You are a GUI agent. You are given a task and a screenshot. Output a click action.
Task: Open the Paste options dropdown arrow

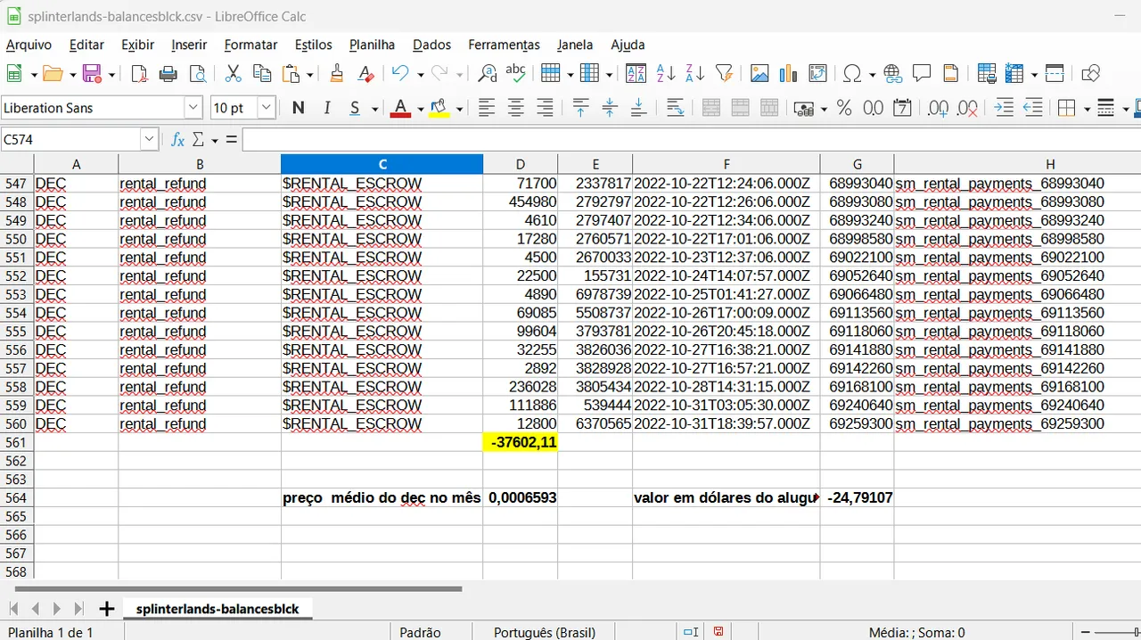pyautogui.click(x=310, y=75)
